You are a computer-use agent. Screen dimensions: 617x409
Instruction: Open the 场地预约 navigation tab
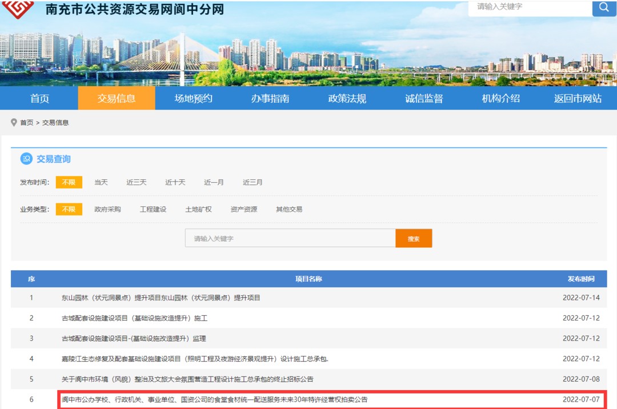point(193,98)
